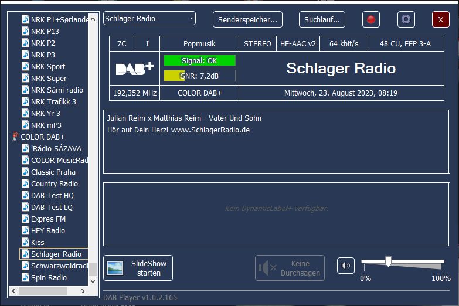
Task: Open settings via the gear icon
Action: (x=406, y=19)
